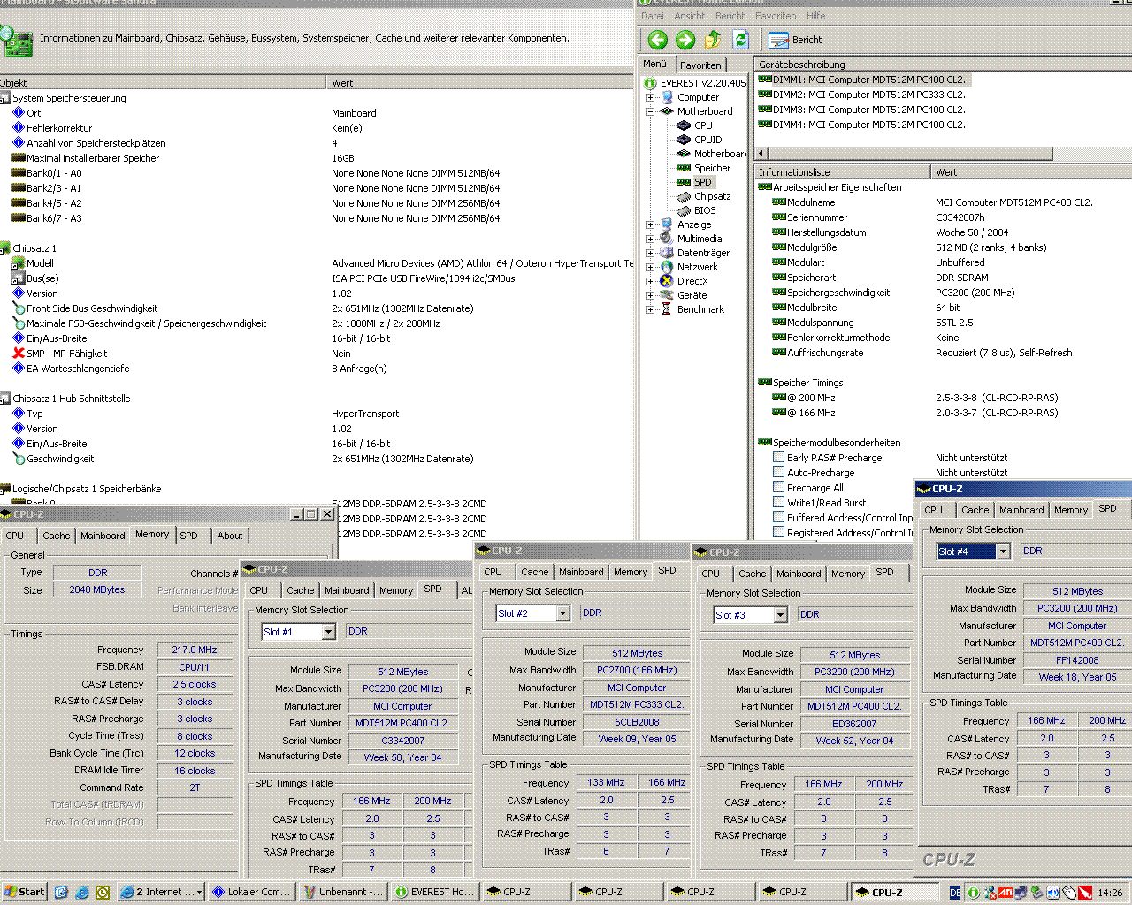1132x905 pixels.
Task: Click the Refresh icon in EVEREST toolbar
Action: coord(741,40)
